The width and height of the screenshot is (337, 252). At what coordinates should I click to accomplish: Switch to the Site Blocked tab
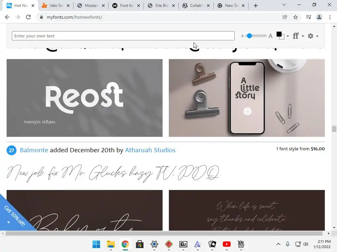tap(160, 6)
